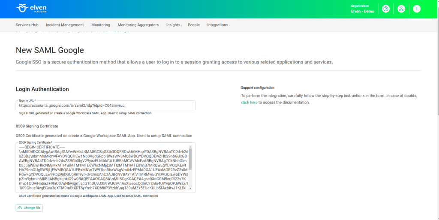Open Monitoring Aggregators in the navigation
This screenshot has width=439, height=220.
138,25
